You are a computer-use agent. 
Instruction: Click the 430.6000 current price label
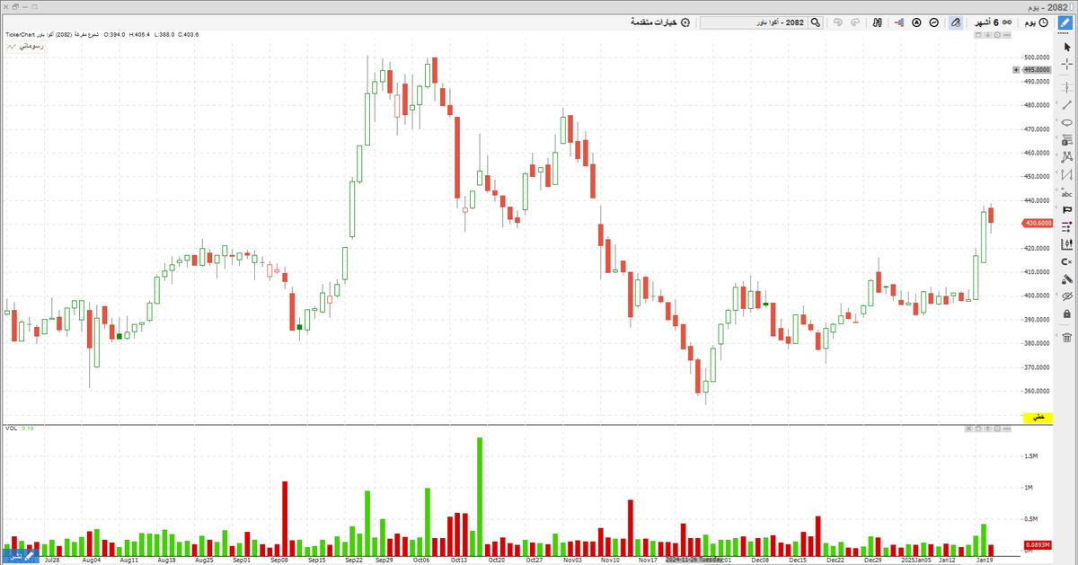pyautogui.click(x=1038, y=224)
